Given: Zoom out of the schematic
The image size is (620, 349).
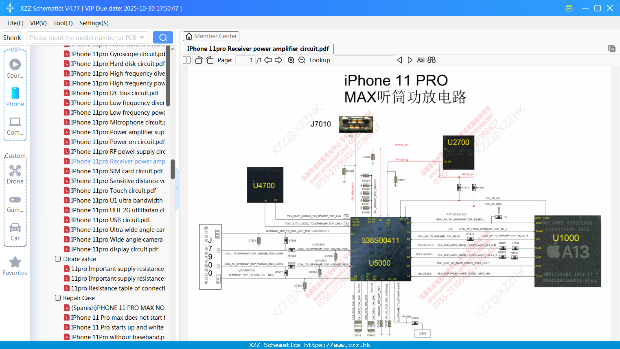Looking at the screenshot, I should 302,60.
